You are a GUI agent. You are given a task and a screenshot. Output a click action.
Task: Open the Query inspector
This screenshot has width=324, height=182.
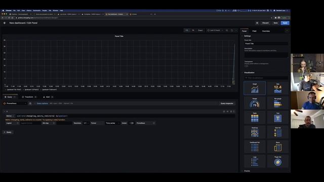[x=227, y=103]
